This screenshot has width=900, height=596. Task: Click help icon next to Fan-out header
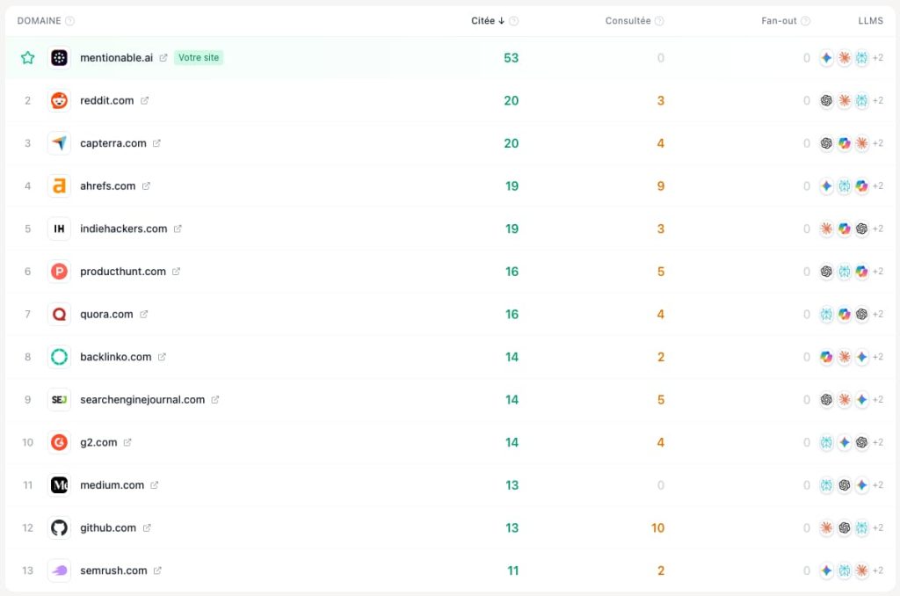click(805, 21)
